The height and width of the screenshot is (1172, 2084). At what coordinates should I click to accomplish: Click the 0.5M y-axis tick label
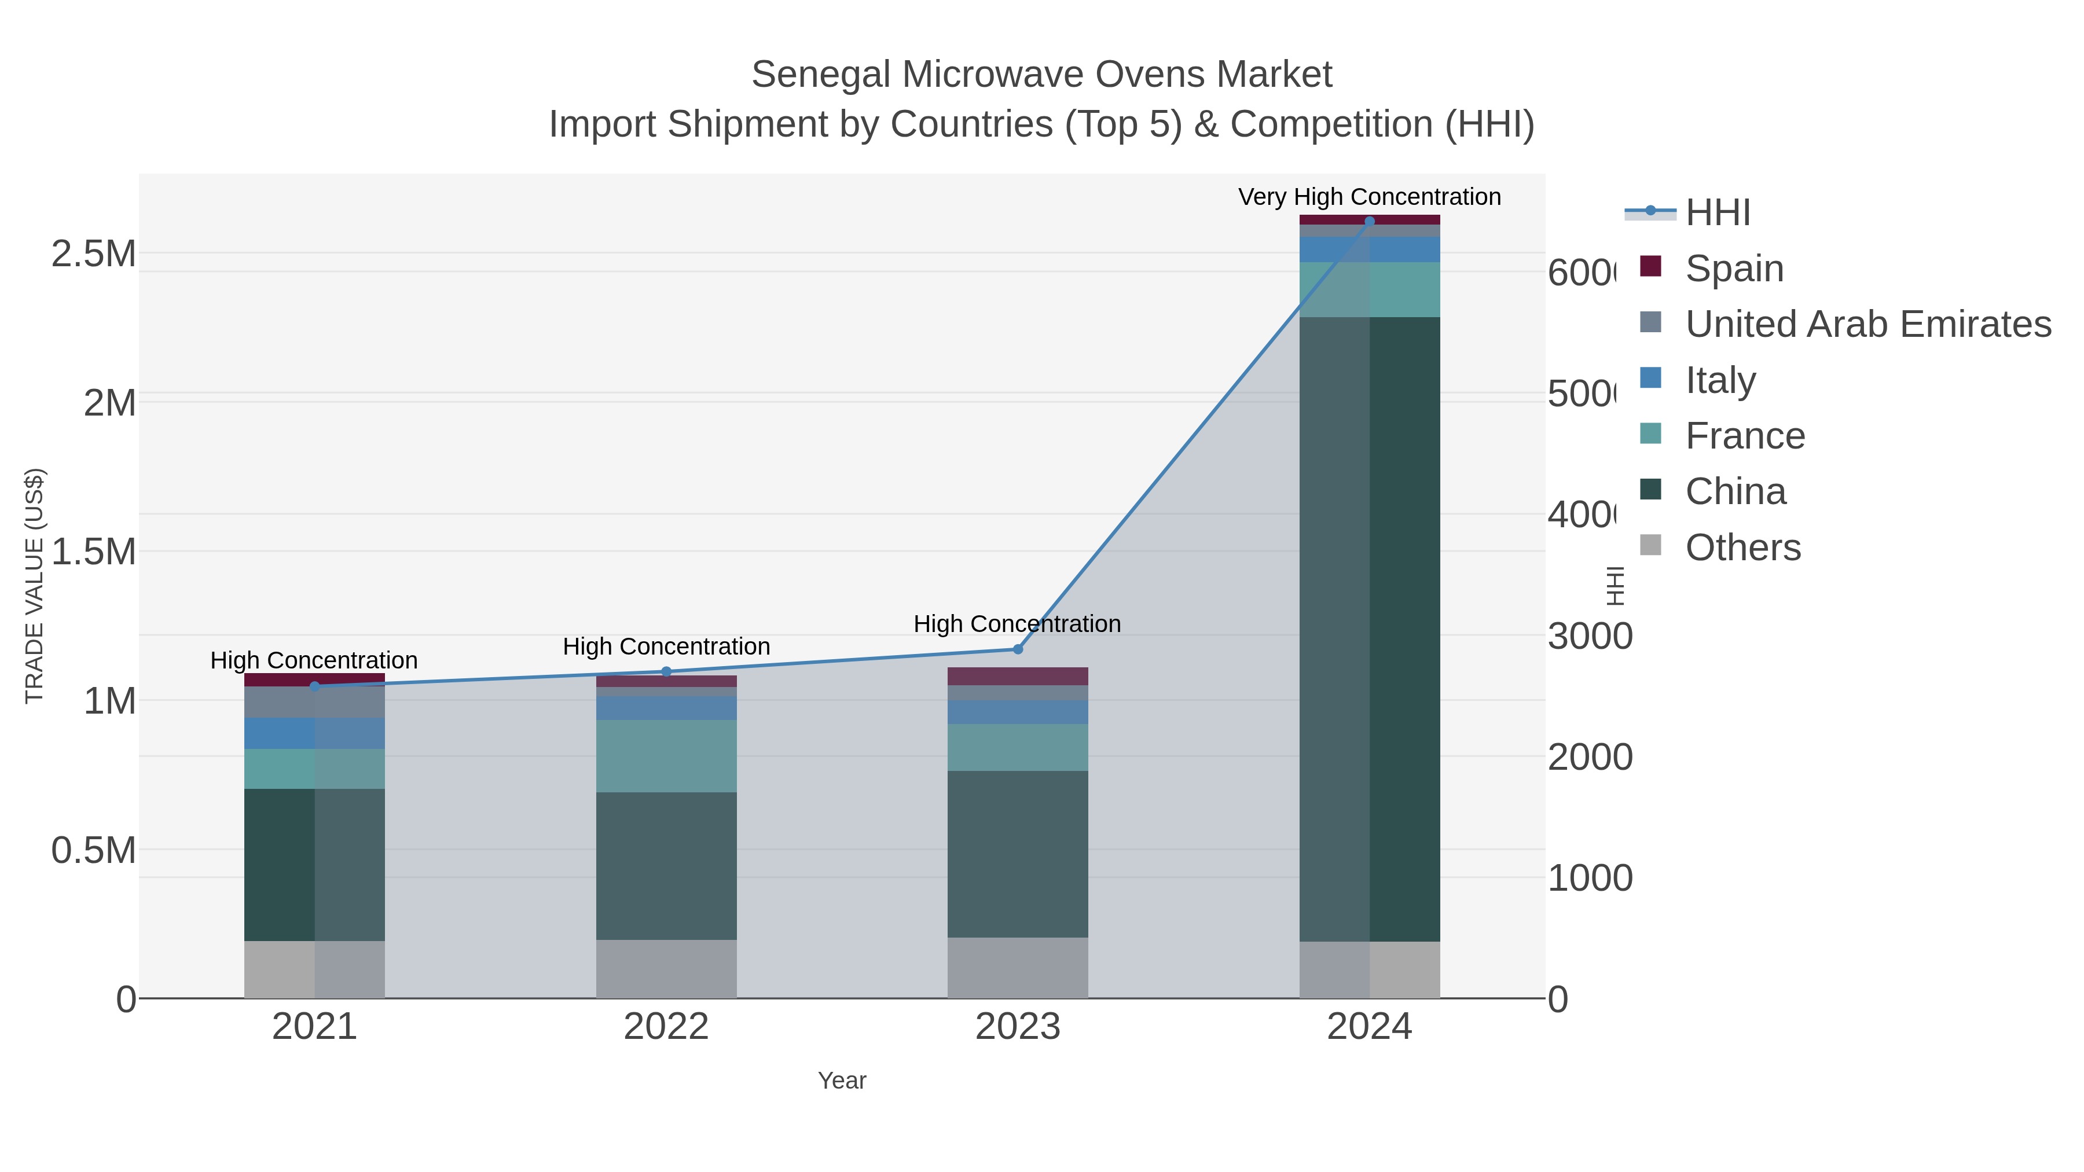pyautogui.click(x=94, y=850)
